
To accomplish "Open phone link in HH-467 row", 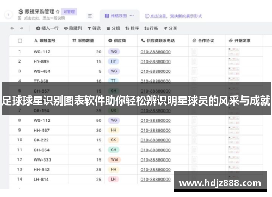I will (156, 131).
